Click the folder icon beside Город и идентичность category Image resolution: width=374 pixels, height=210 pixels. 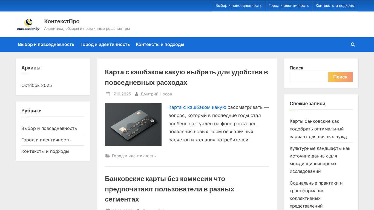pos(108,156)
